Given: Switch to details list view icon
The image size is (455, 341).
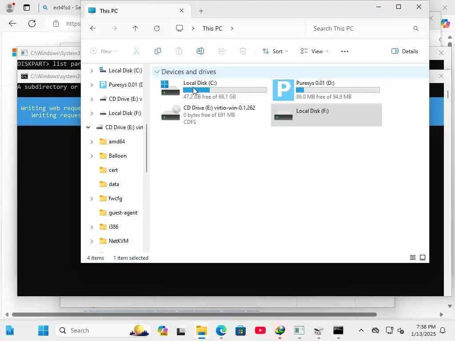Looking at the screenshot, I should click(x=413, y=258).
